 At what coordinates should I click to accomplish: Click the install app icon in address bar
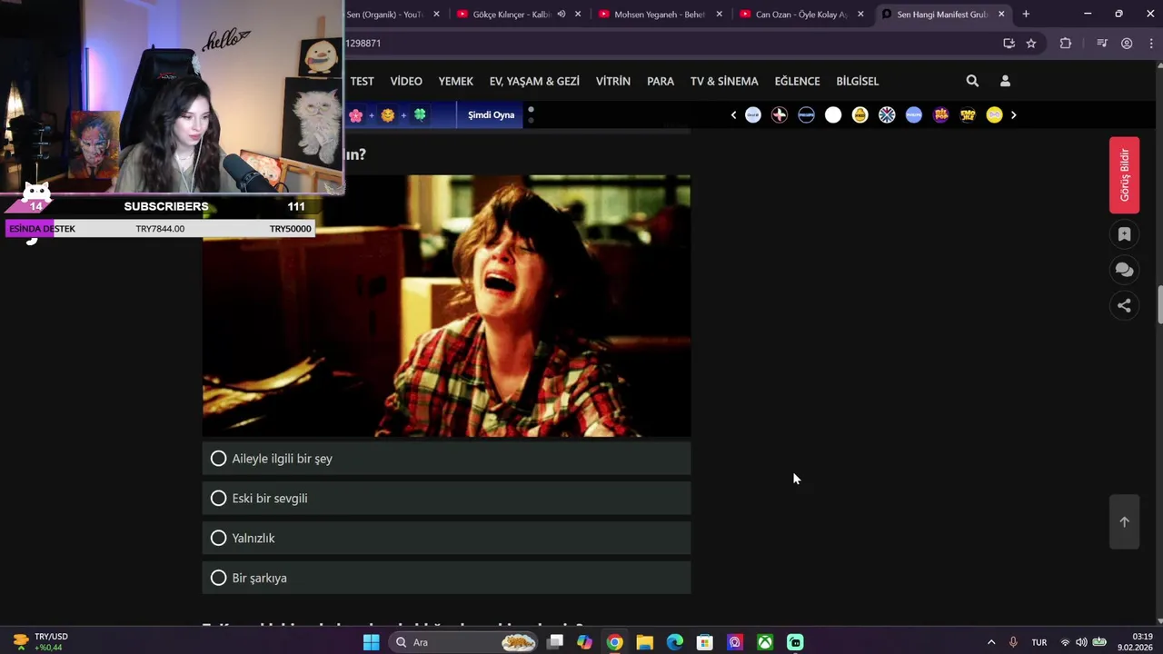coord(1009,43)
